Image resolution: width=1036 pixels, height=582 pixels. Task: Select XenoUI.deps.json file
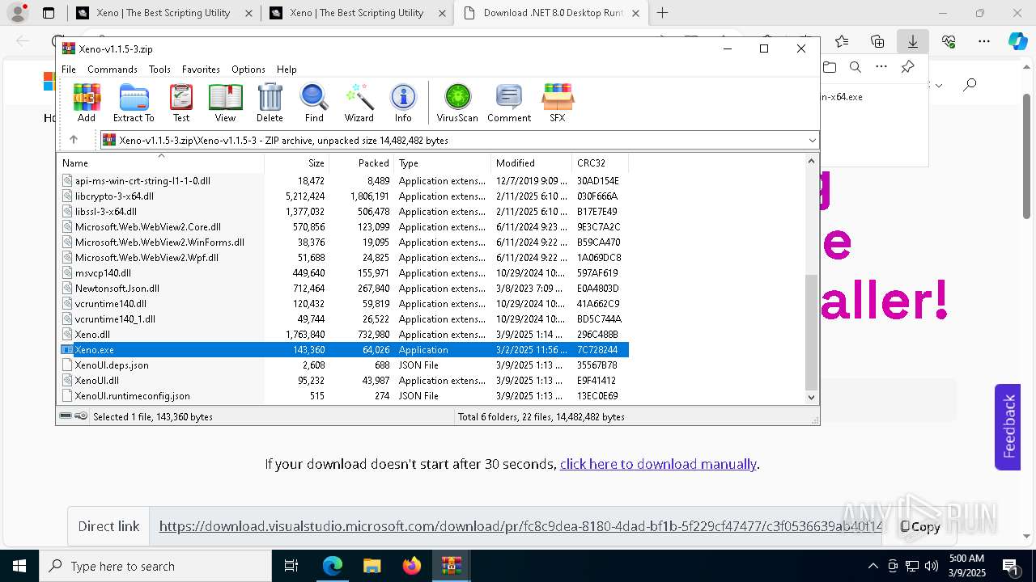344,365
